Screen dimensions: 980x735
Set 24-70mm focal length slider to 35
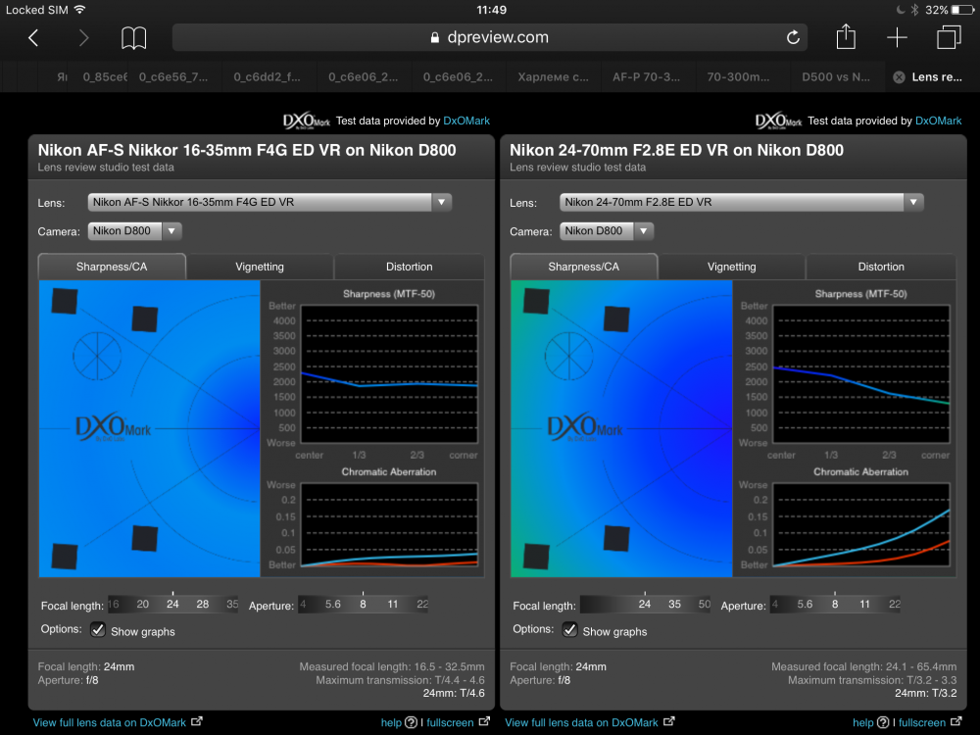point(674,604)
